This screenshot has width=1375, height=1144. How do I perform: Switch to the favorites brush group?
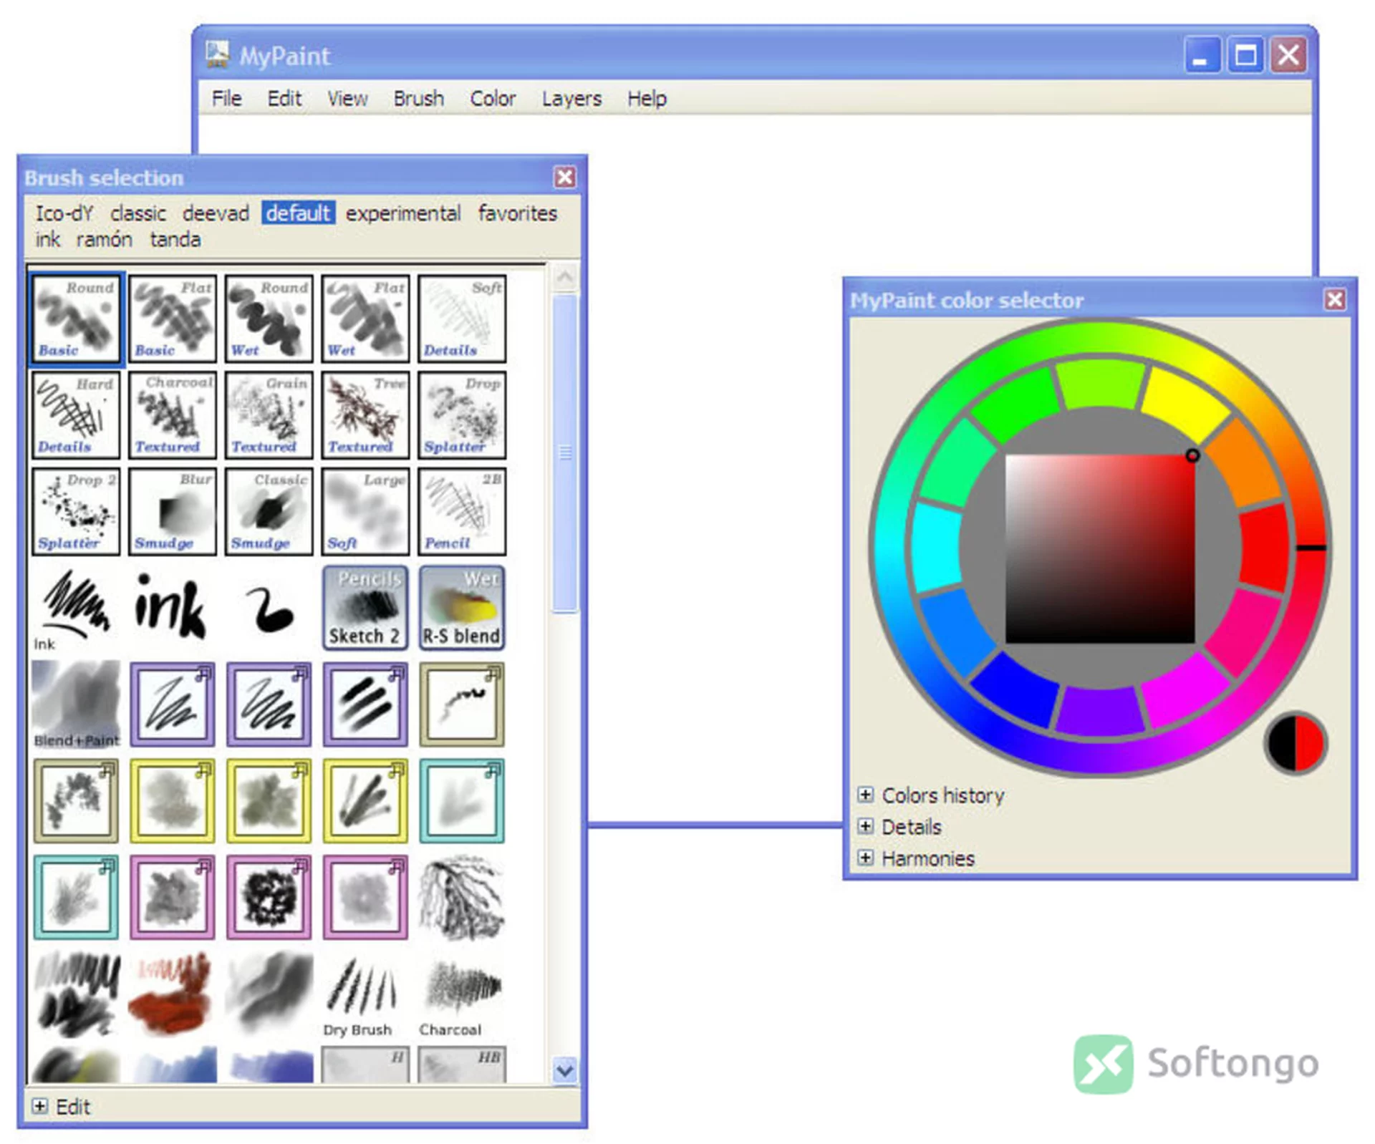518,213
